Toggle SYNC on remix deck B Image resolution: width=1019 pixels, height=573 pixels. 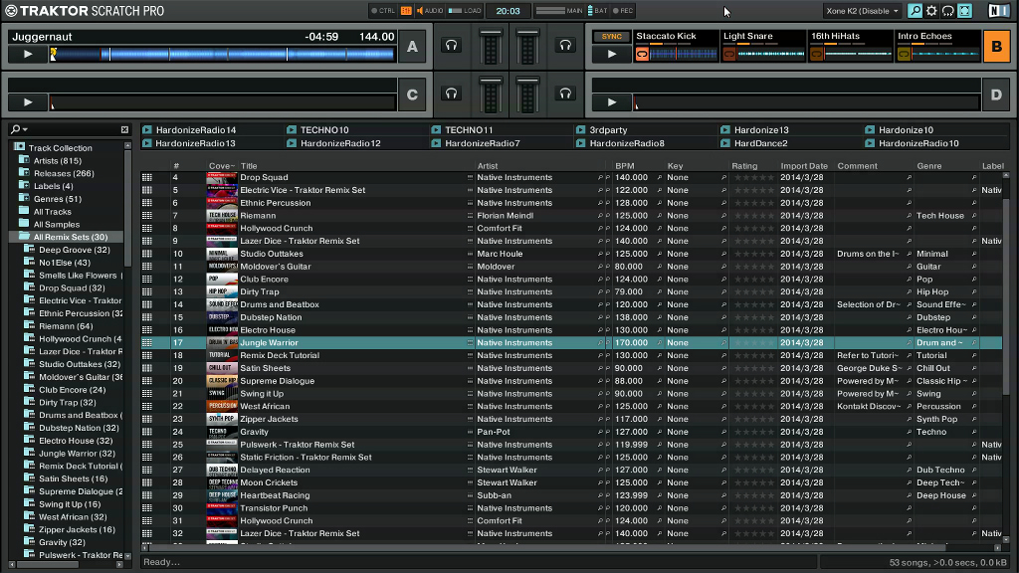(612, 37)
